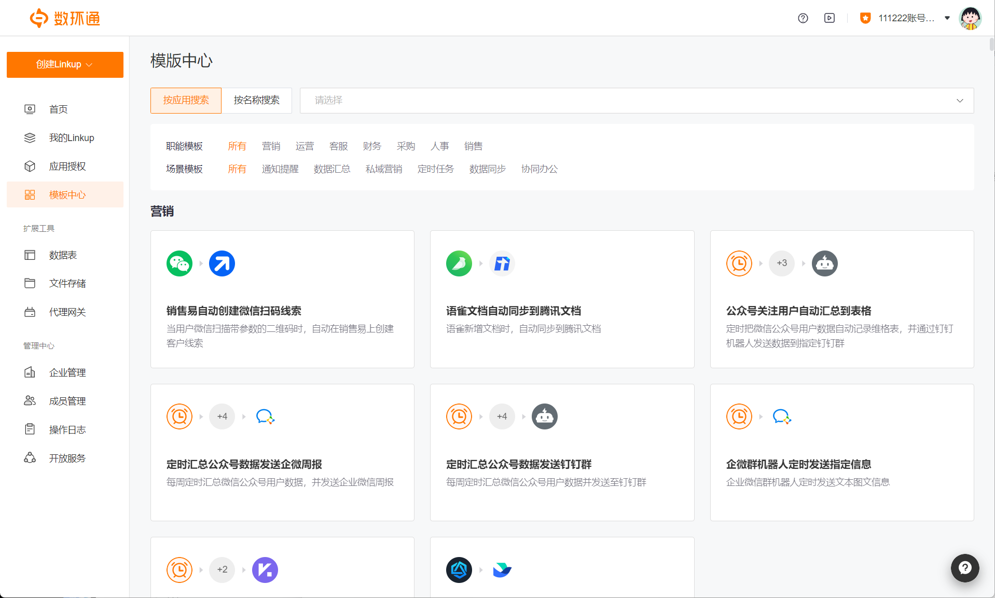Click the blue bird app icon

[x=502, y=570]
